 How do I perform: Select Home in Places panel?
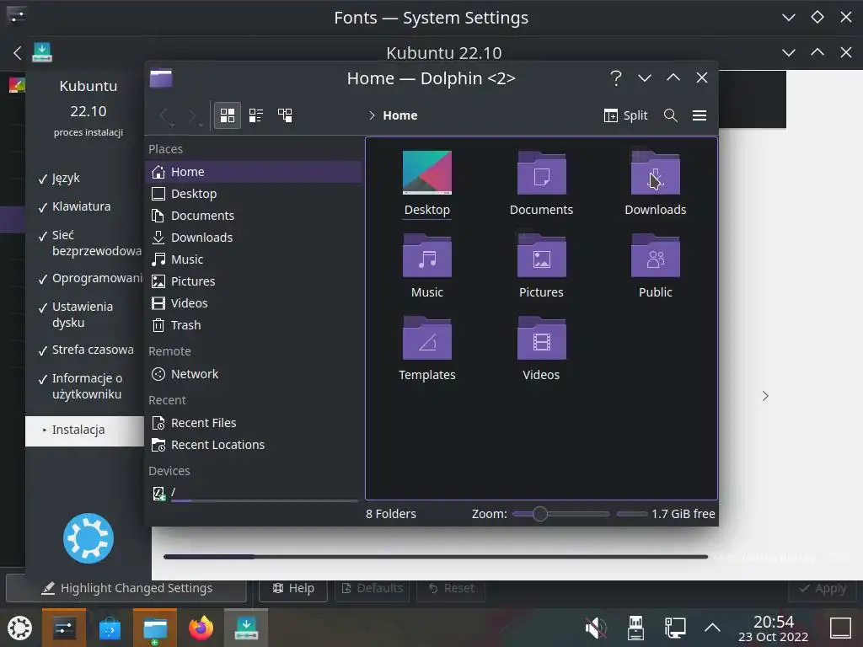(253, 172)
